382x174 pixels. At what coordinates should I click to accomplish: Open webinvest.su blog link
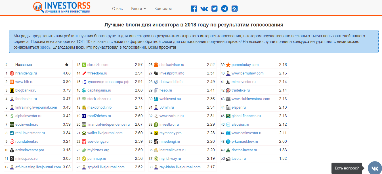click(170, 99)
